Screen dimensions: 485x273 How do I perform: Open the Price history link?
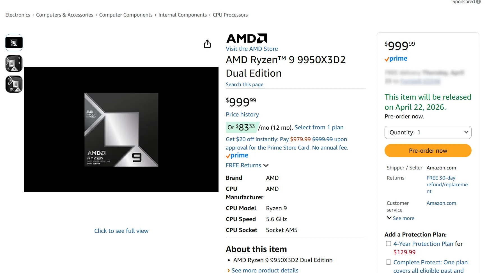tap(242, 114)
